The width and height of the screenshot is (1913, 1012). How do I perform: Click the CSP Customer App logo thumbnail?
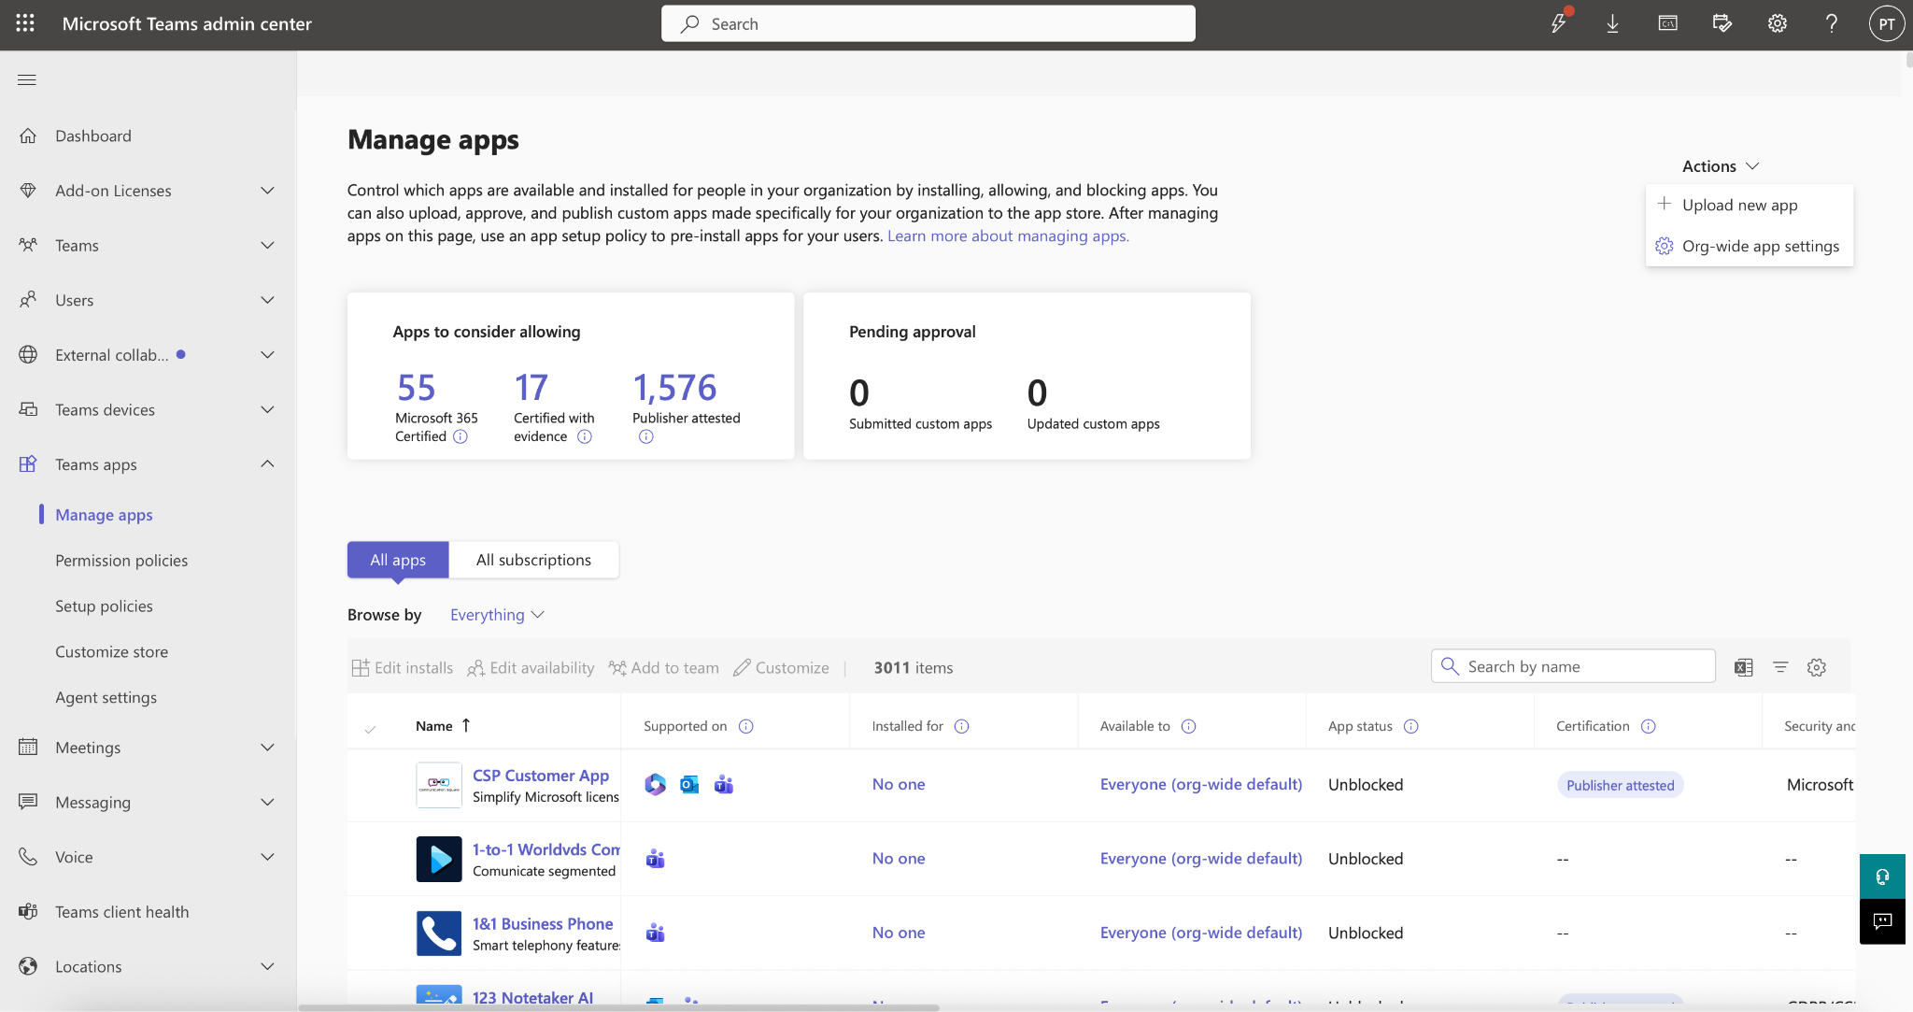439,785
